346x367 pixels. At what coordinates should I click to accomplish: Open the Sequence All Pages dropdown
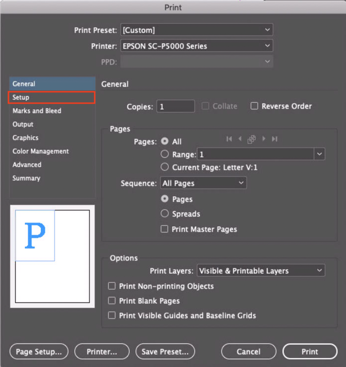(203, 183)
